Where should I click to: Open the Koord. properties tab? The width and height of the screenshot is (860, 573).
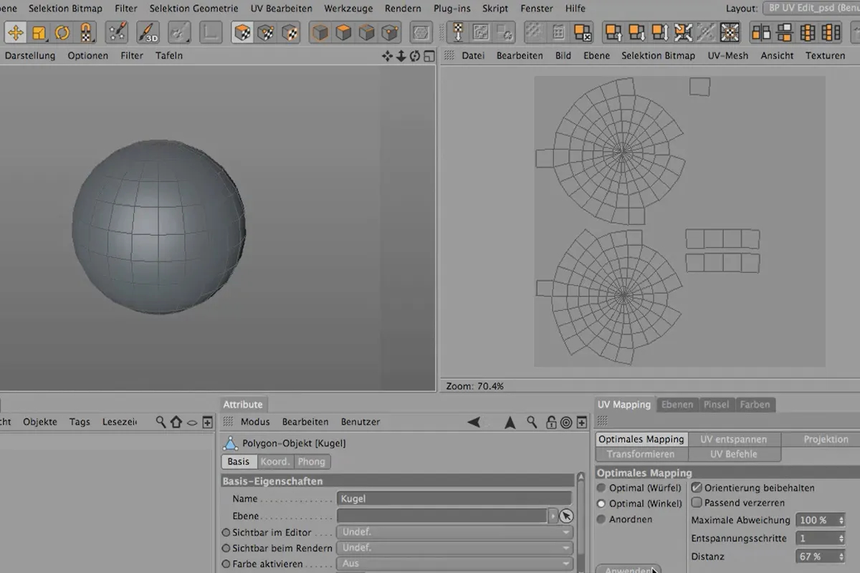pyautogui.click(x=275, y=462)
